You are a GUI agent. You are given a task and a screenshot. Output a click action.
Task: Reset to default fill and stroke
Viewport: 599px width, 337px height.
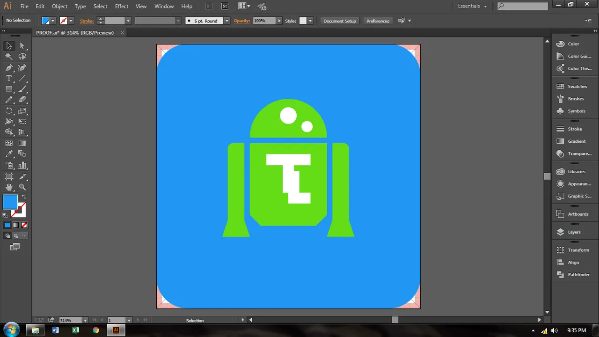pyautogui.click(x=5, y=215)
